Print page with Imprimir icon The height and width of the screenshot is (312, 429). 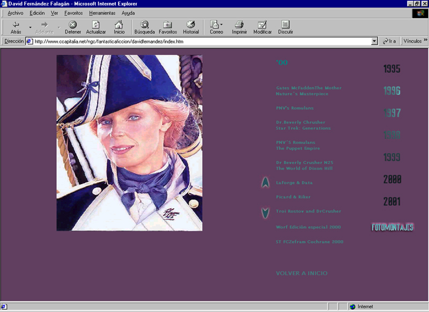tap(239, 25)
